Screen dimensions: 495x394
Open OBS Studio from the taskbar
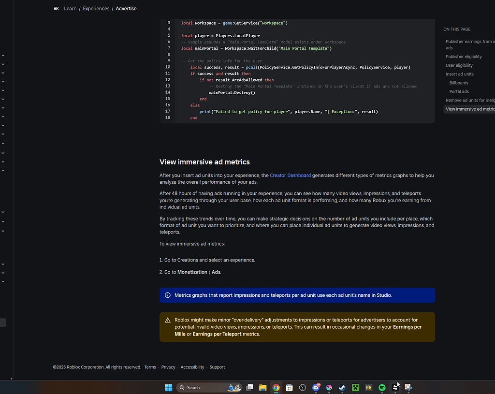pos(303,387)
